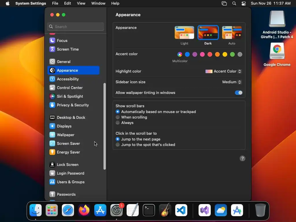Choose the red accent color
296x222 pixels.
(x=210, y=54)
